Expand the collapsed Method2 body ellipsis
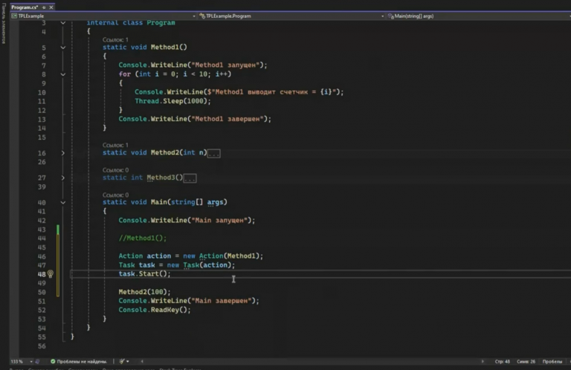Image resolution: width=571 pixels, height=370 pixels. pos(214,154)
